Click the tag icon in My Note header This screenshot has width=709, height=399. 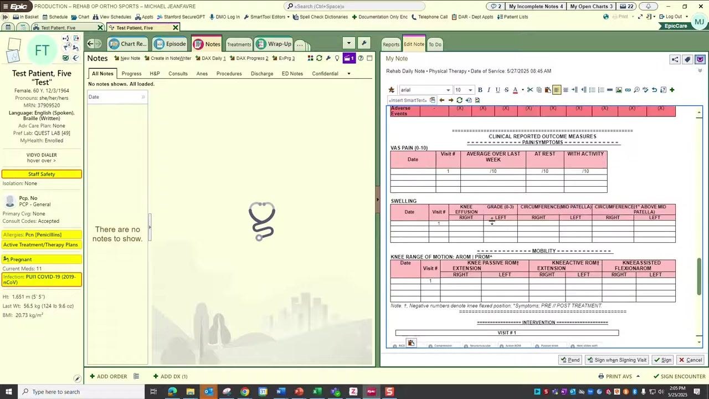[687, 59]
